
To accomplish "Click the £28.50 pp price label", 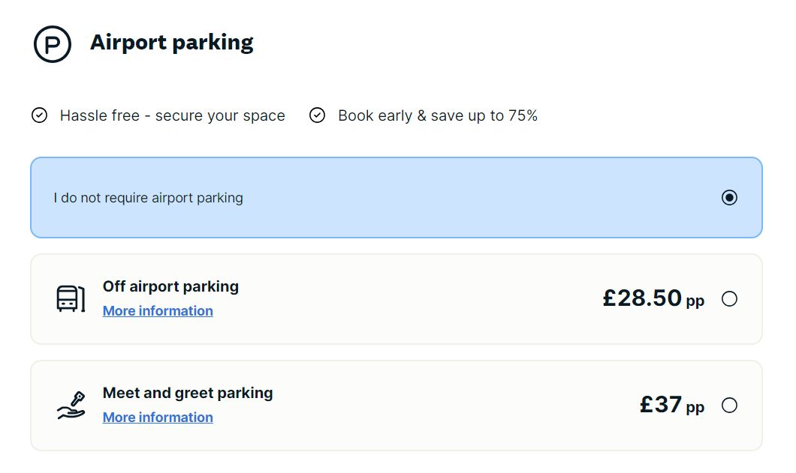I will pyautogui.click(x=653, y=298).
